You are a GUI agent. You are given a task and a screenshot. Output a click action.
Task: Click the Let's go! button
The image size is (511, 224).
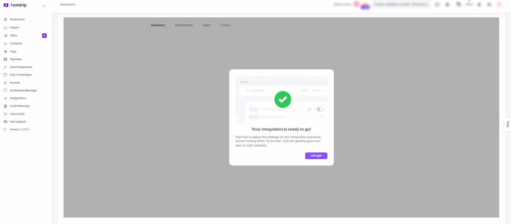[x=316, y=156]
